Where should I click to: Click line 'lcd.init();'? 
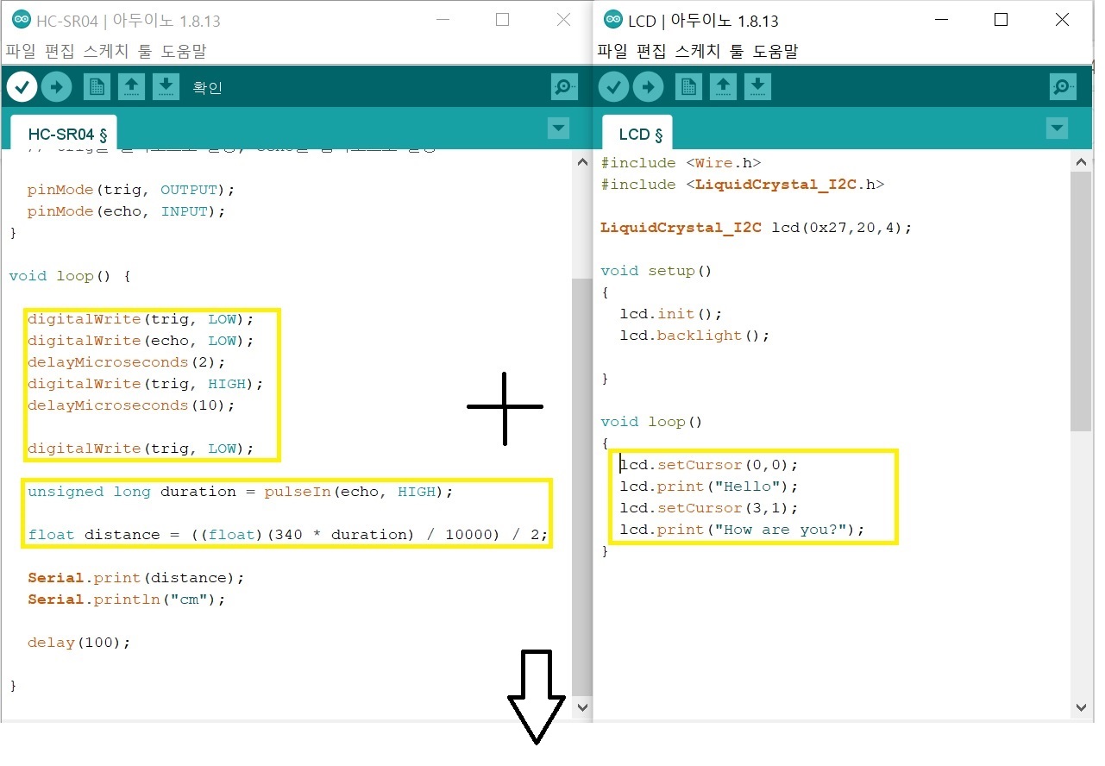[x=671, y=314]
